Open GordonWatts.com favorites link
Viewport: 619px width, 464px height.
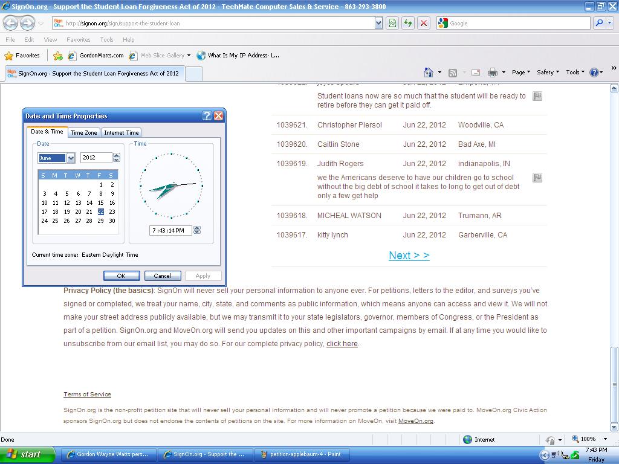(96, 56)
